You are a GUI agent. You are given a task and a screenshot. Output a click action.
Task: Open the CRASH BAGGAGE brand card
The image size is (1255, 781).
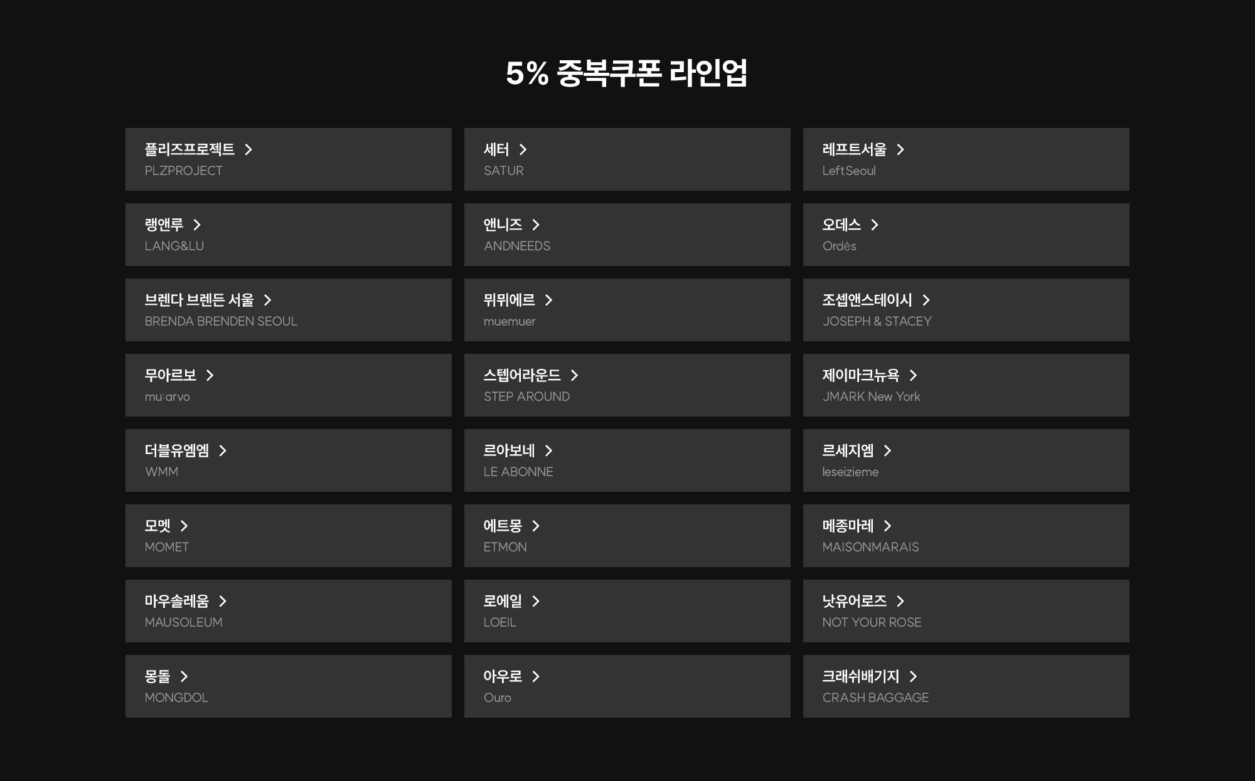pos(966,686)
